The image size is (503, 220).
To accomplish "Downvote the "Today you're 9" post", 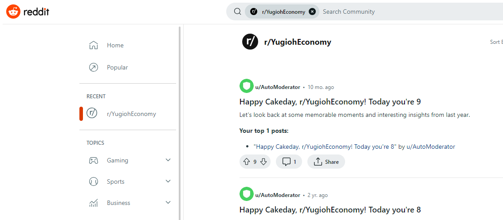I will tap(263, 162).
